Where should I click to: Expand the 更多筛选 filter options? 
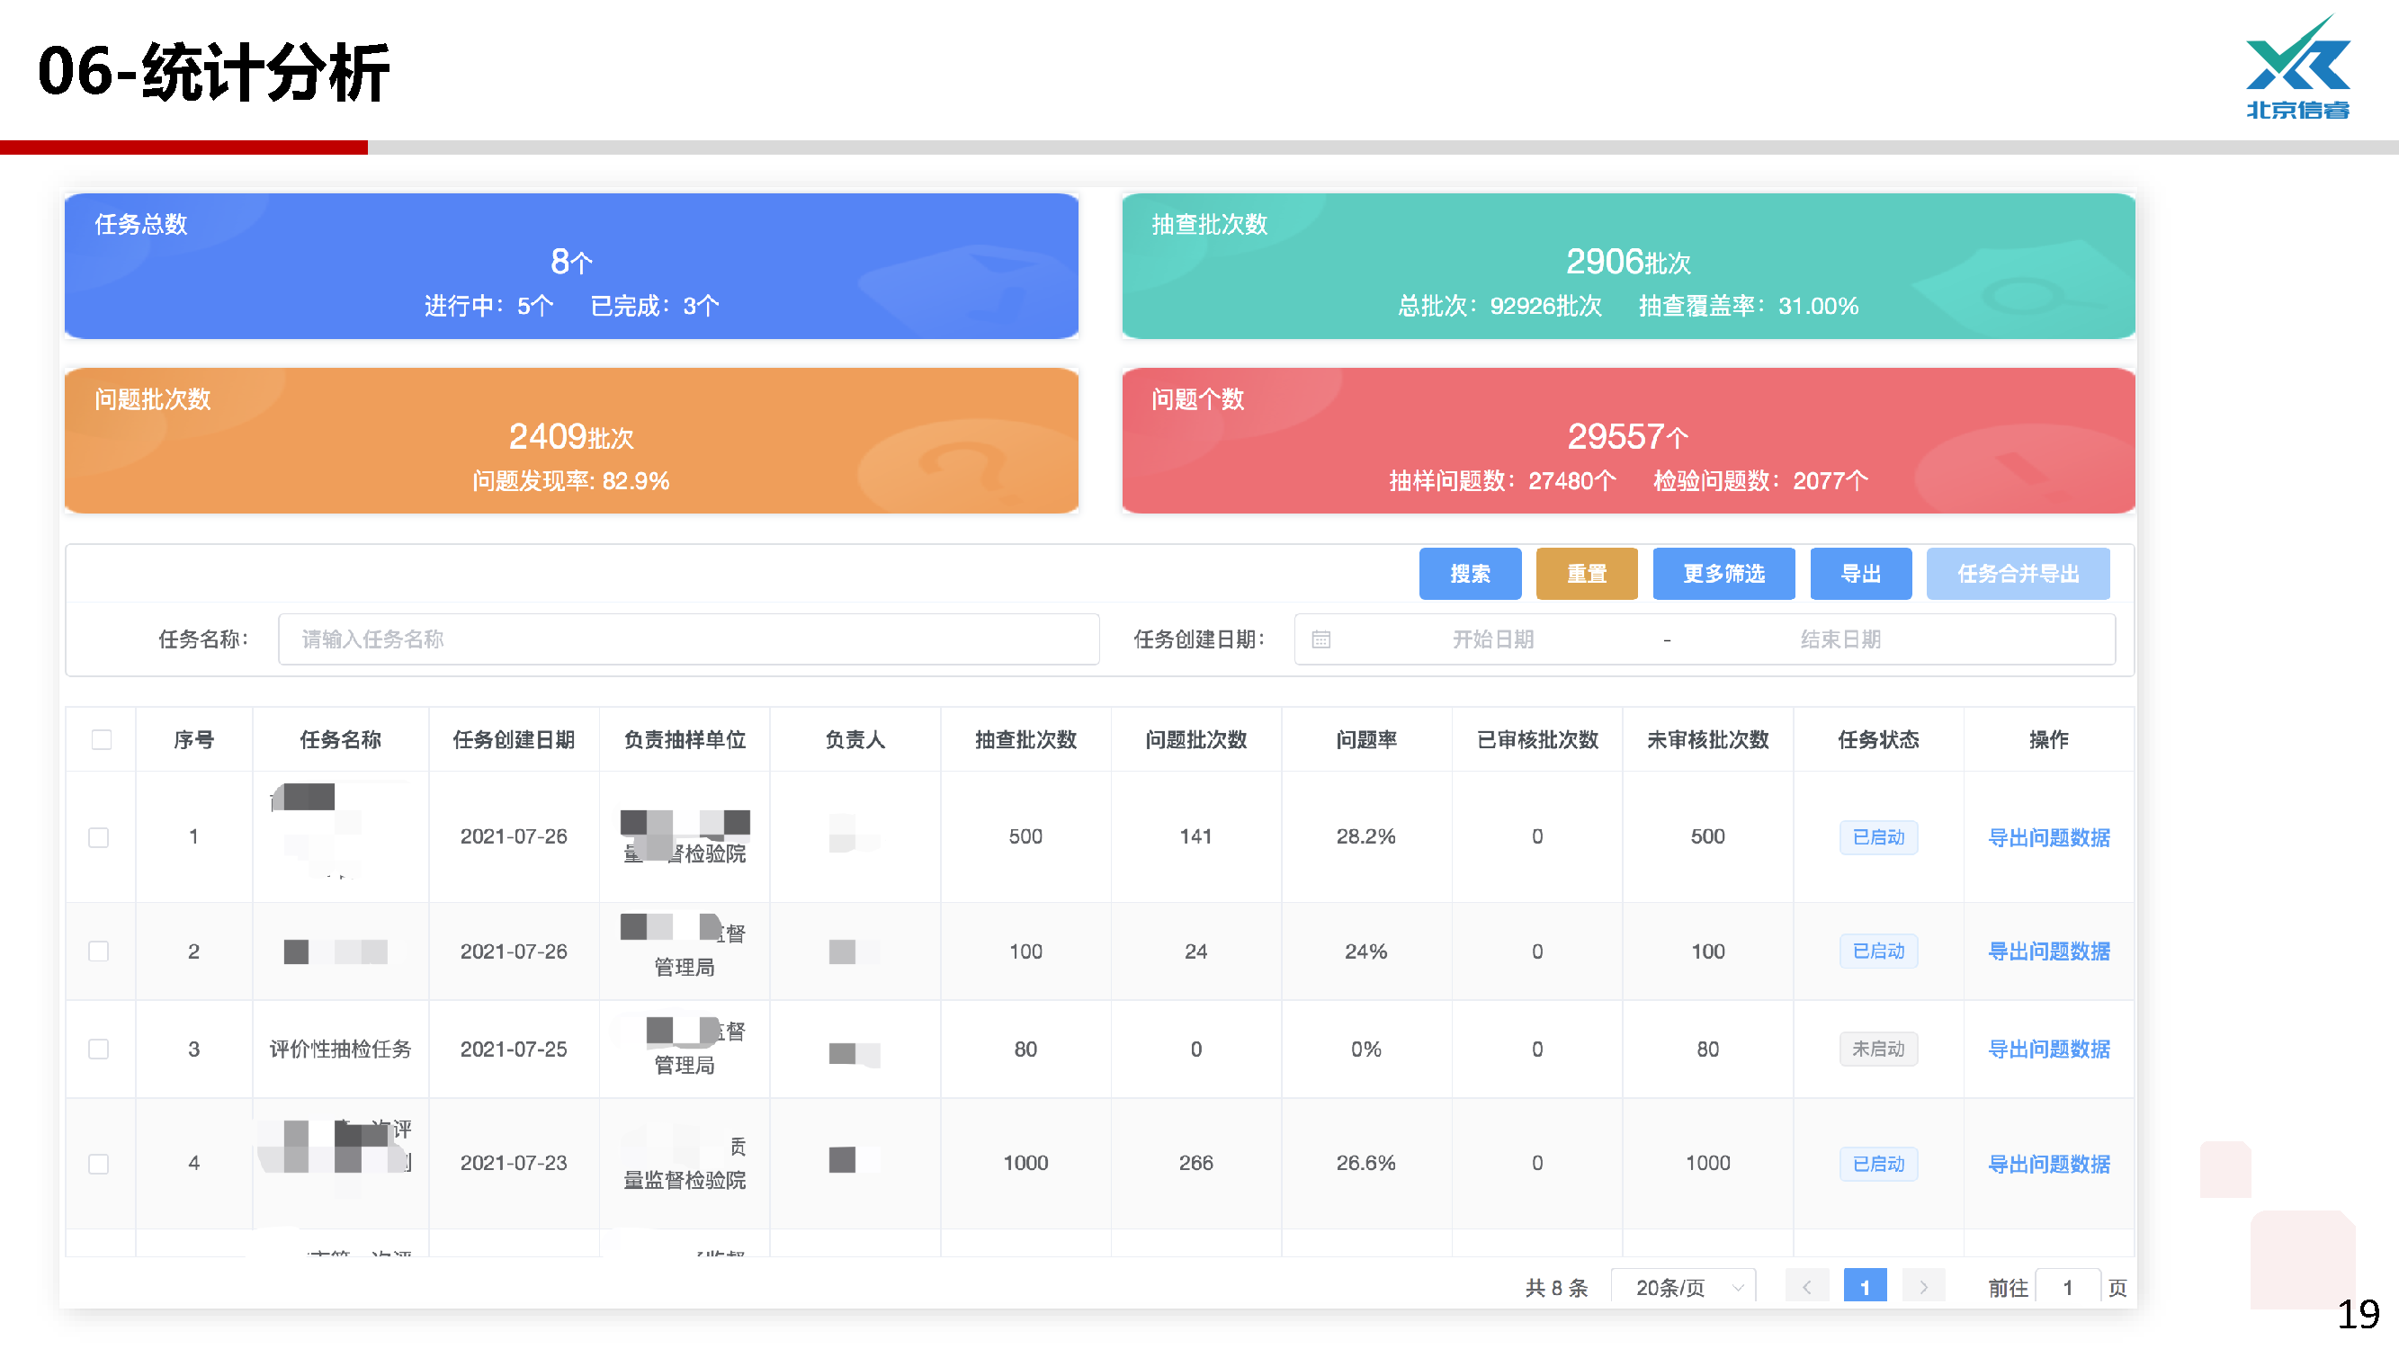1723,575
